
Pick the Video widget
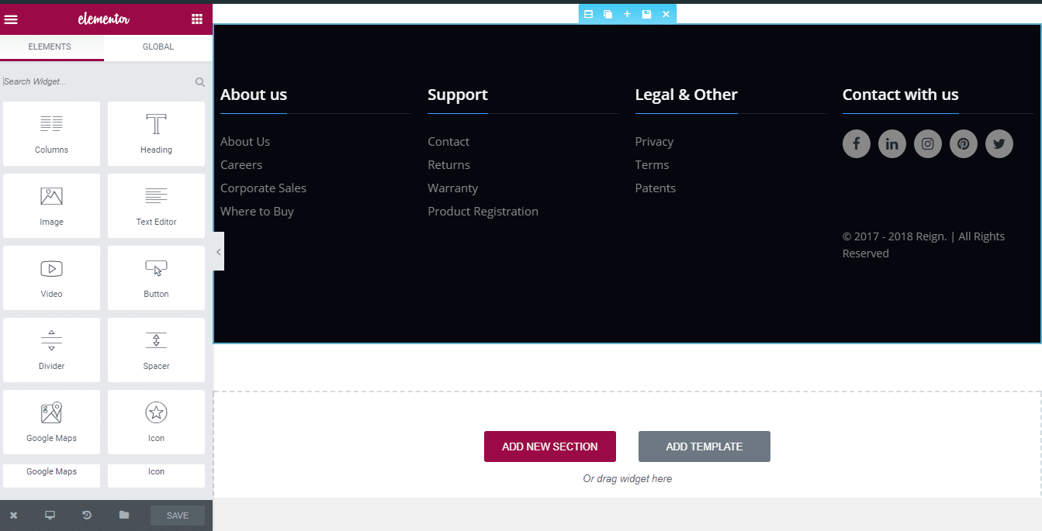(51, 278)
